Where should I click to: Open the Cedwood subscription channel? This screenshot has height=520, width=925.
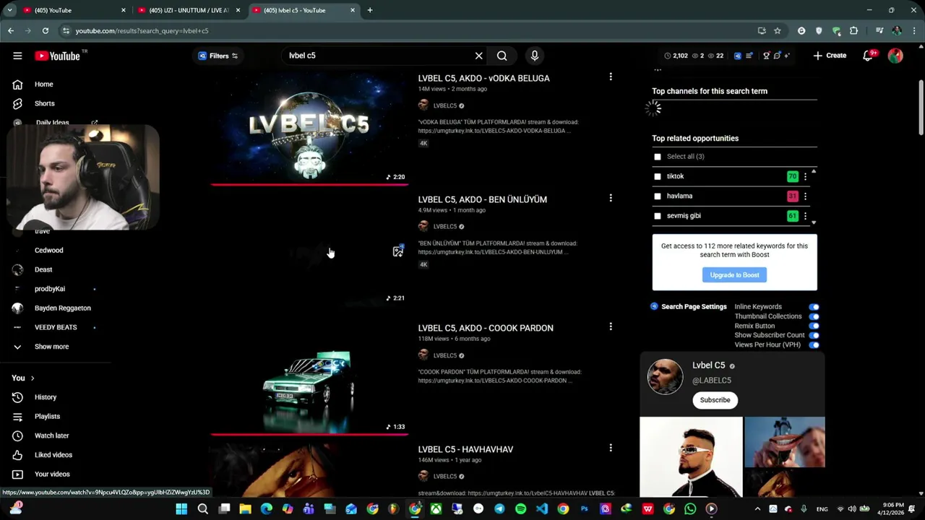[51, 250]
